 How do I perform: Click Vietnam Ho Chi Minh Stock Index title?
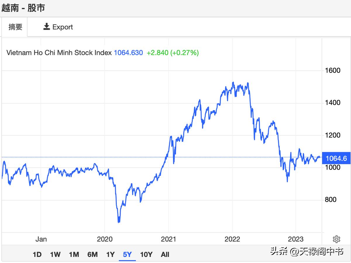(59, 53)
